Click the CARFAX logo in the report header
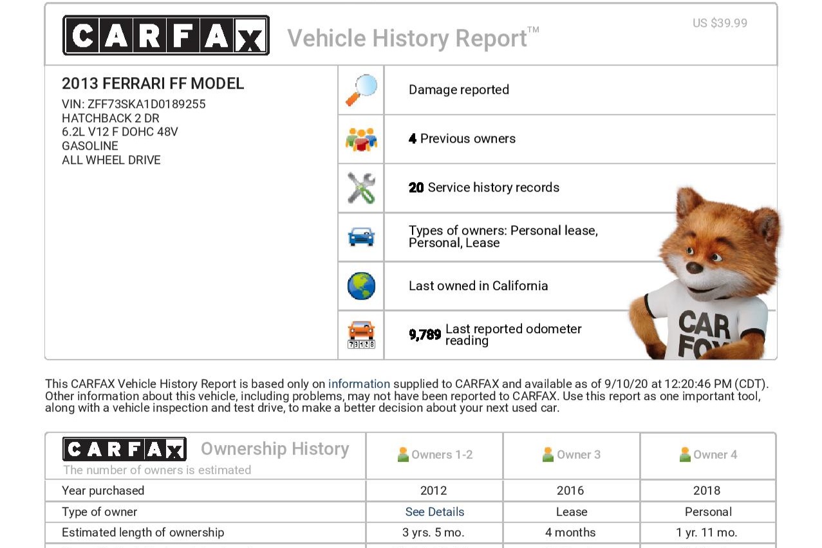Screen dimensions: 822x548 tap(166, 35)
